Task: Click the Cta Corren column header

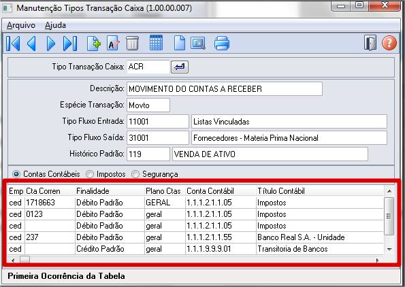Action: (50, 191)
